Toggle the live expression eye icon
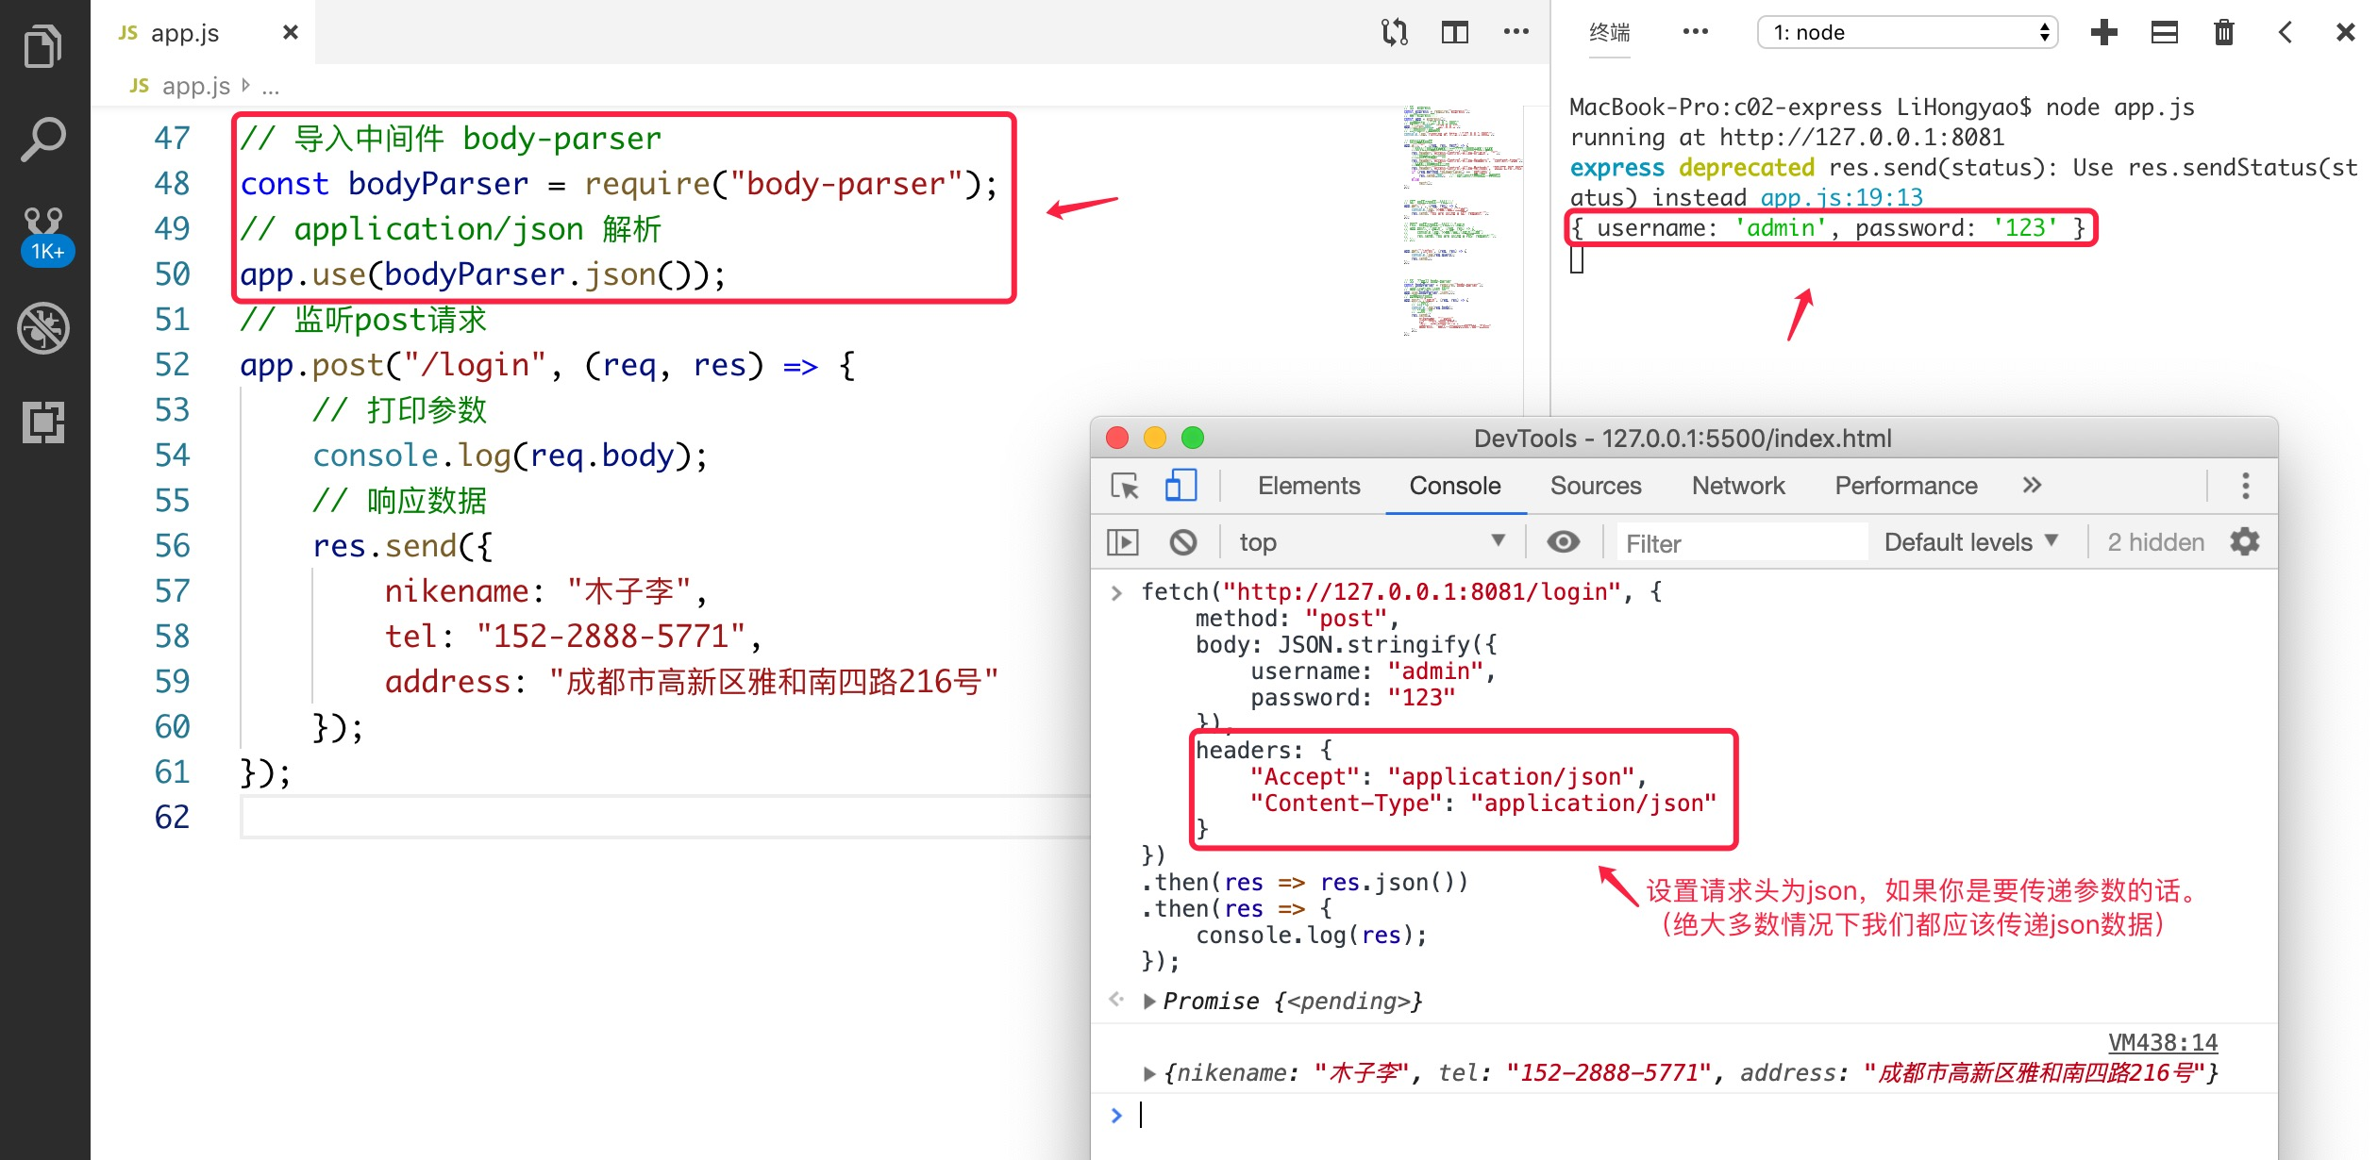The width and height of the screenshot is (2378, 1160). 1563,542
